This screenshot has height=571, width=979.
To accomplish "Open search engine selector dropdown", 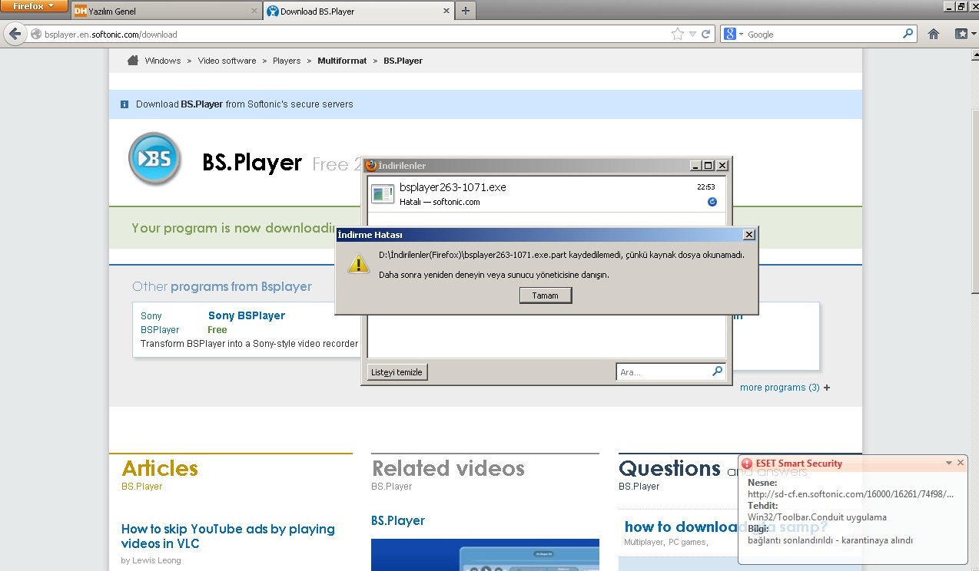I will [741, 35].
